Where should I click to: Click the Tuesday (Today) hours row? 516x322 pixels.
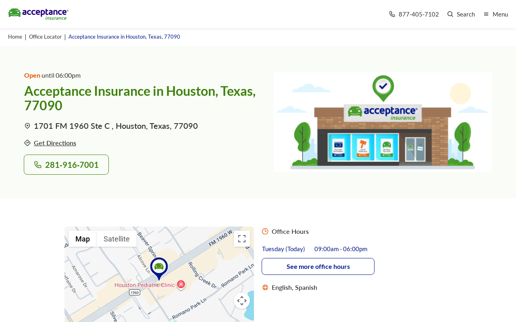tap(315, 249)
